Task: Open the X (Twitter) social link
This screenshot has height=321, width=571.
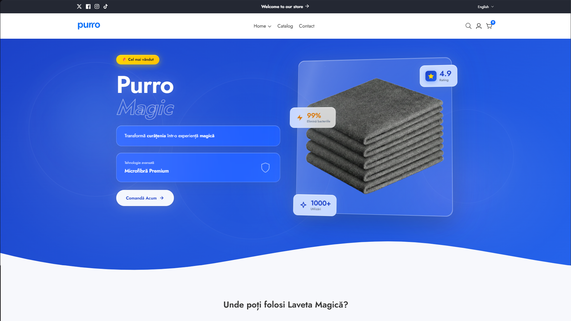Action: [x=79, y=6]
